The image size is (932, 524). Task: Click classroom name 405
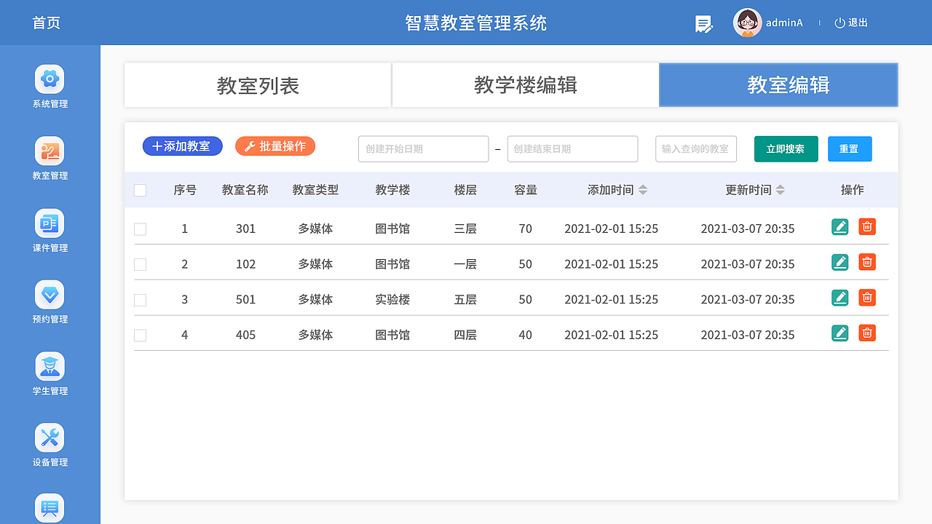(246, 335)
